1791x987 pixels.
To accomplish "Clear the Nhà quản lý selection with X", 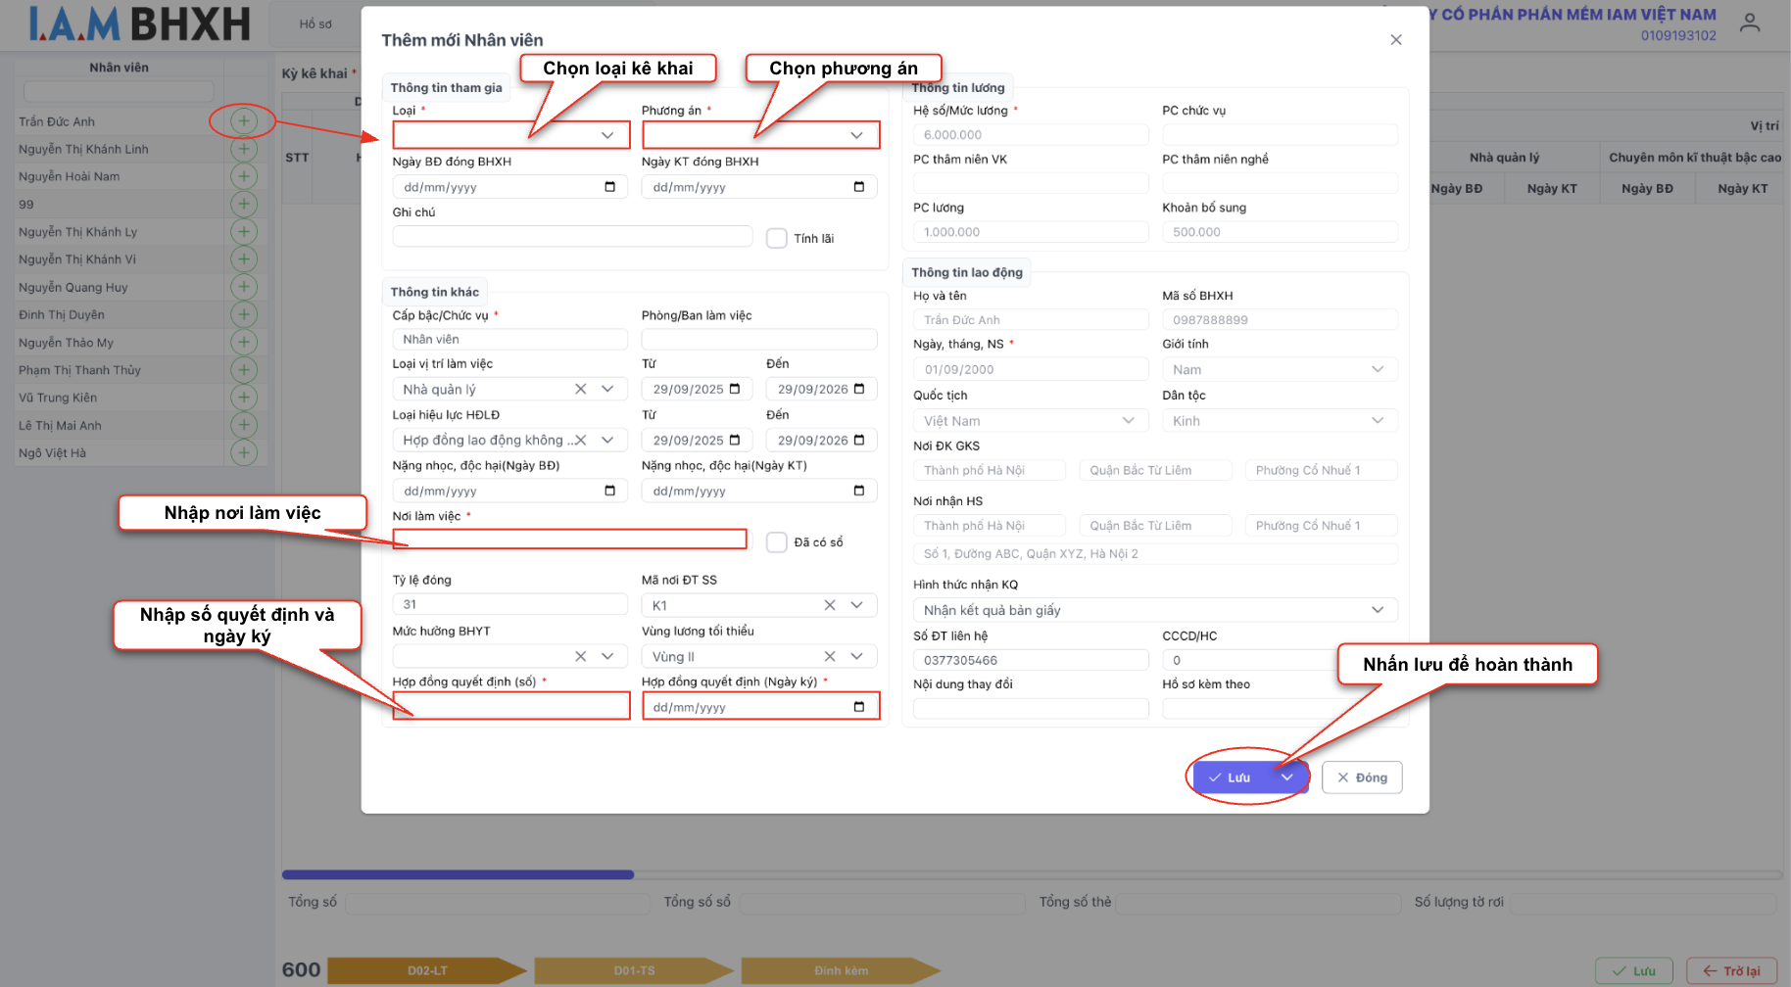I will [x=581, y=389].
